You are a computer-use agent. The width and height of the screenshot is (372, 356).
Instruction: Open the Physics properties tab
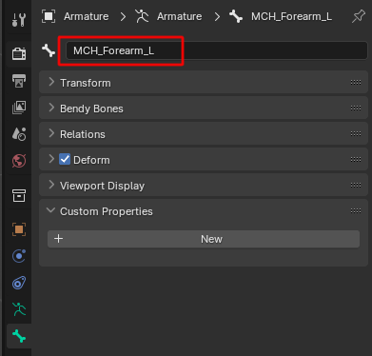[19, 256]
